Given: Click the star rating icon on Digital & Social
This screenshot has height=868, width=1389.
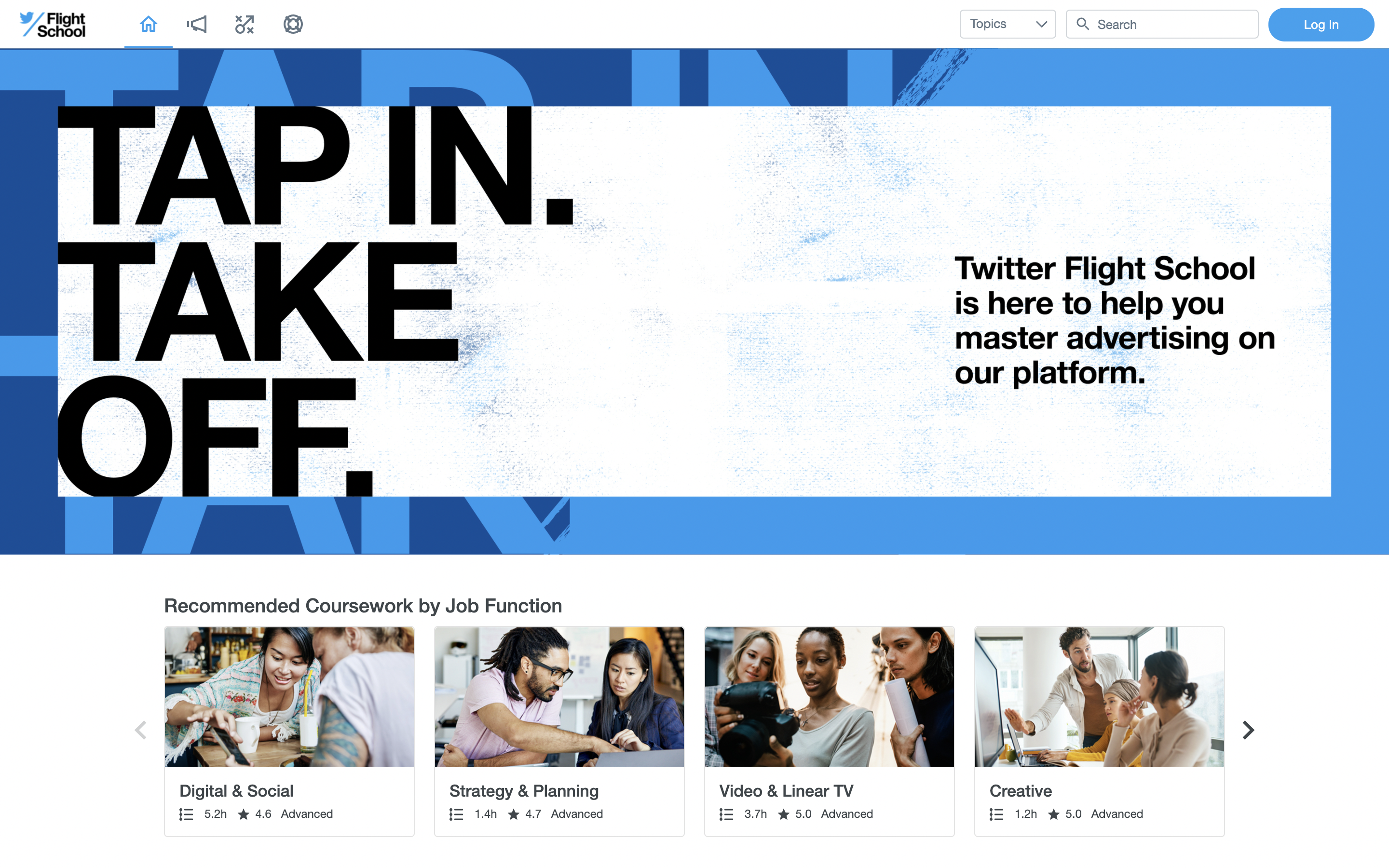Looking at the screenshot, I should (x=244, y=814).
